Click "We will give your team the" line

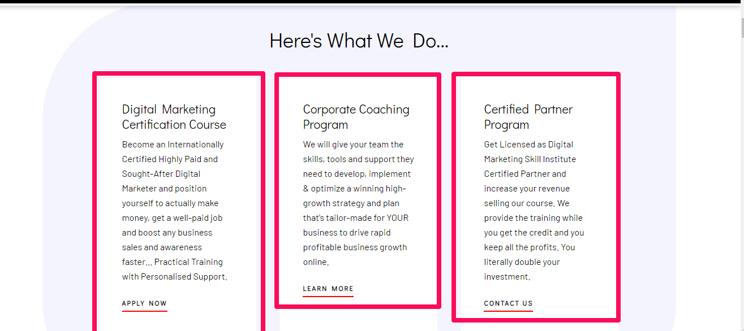pos(353,145)
